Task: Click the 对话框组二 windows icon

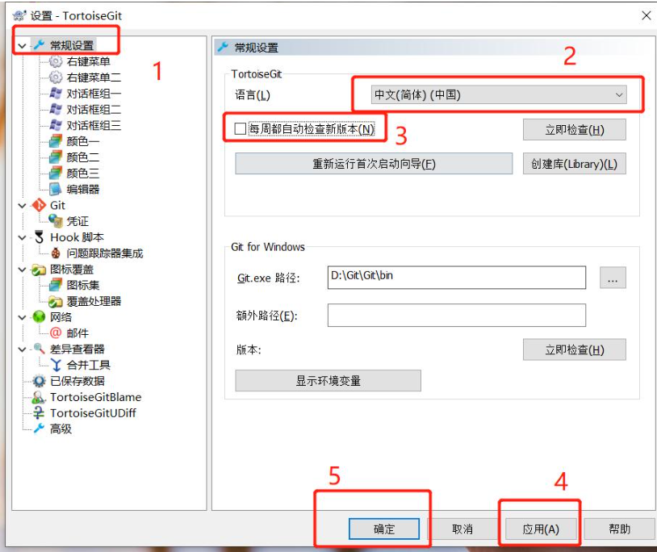Action: tap(56, 109)
